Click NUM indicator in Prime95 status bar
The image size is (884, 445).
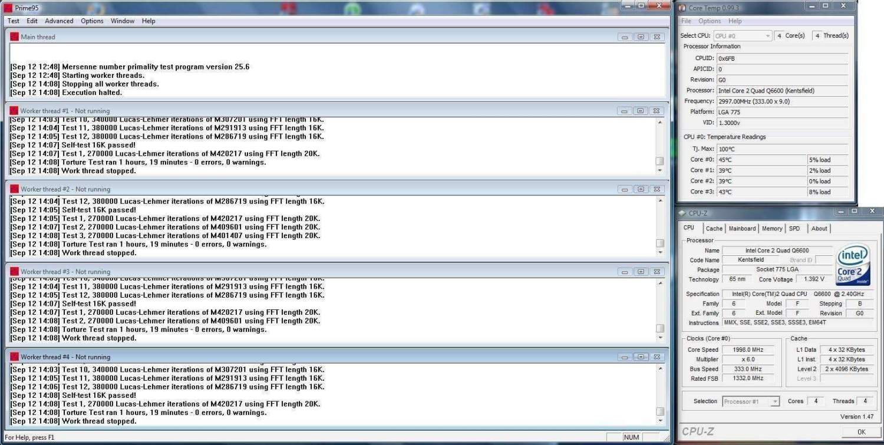pyautogui.click(x=631, y=437)
